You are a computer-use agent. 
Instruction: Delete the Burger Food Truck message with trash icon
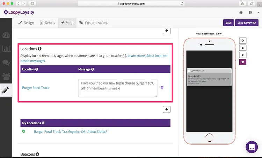162,88
